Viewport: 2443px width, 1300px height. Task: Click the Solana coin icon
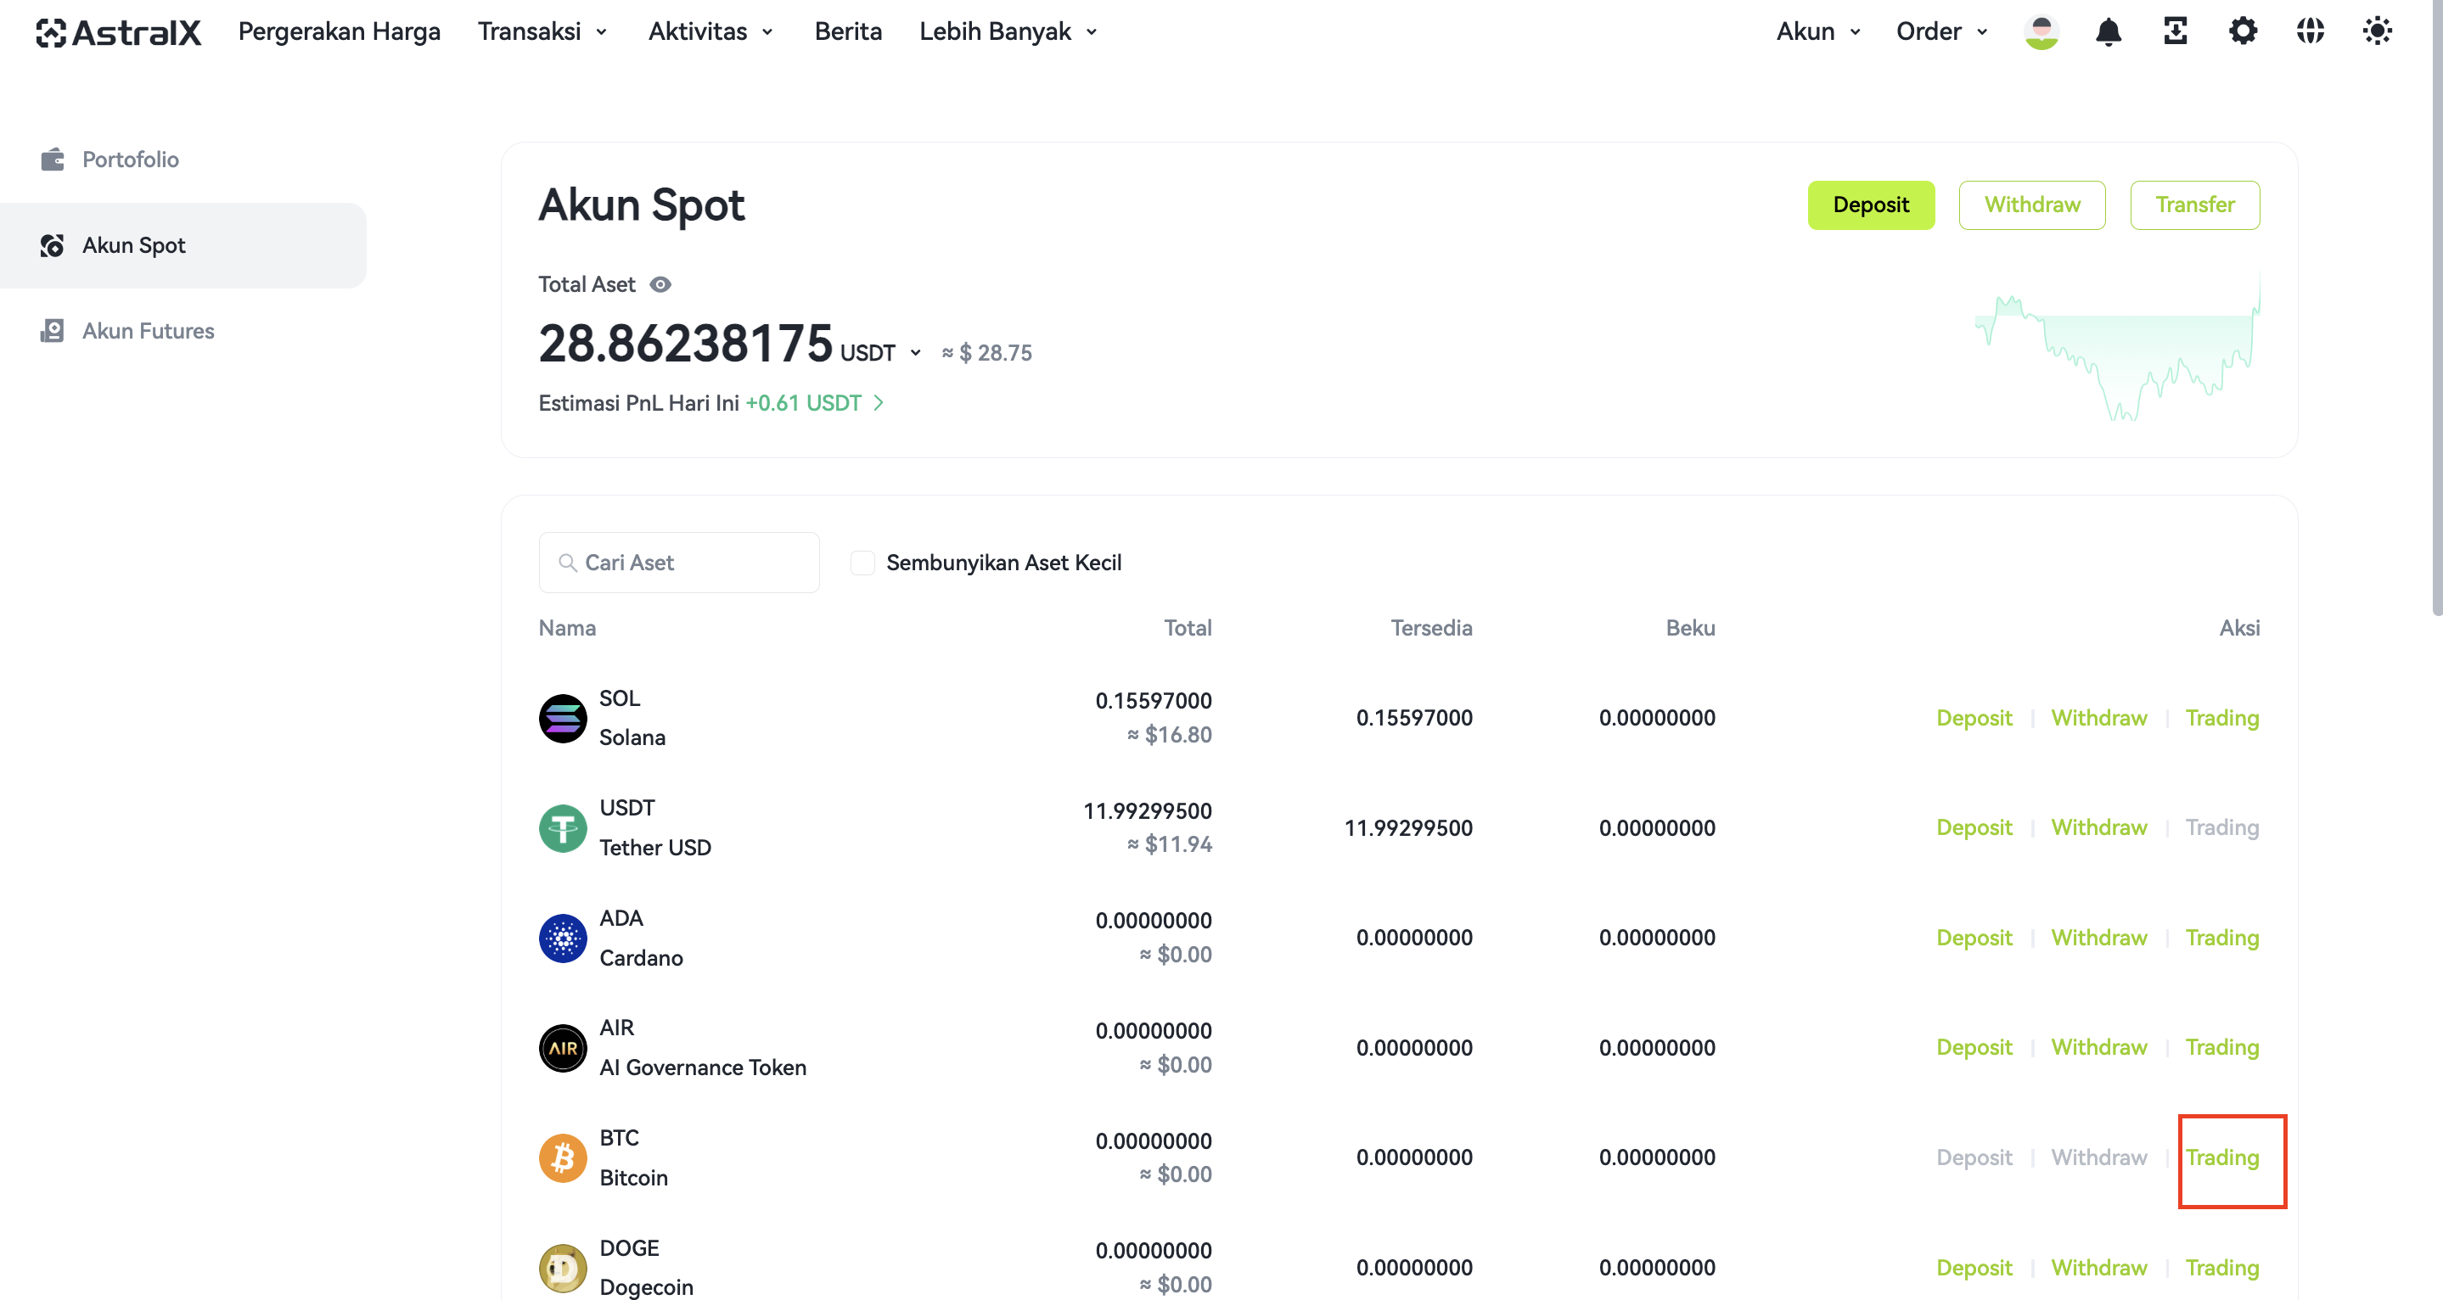(563, 718)
